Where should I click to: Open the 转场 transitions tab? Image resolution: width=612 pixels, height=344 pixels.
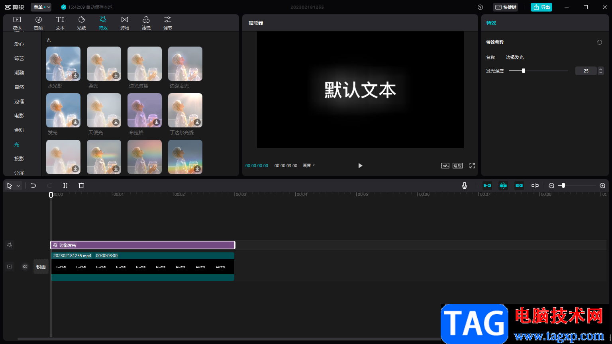click(125, 23)
